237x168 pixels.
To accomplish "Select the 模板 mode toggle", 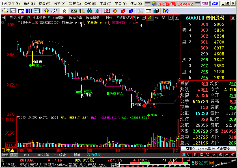I will 14,155.
